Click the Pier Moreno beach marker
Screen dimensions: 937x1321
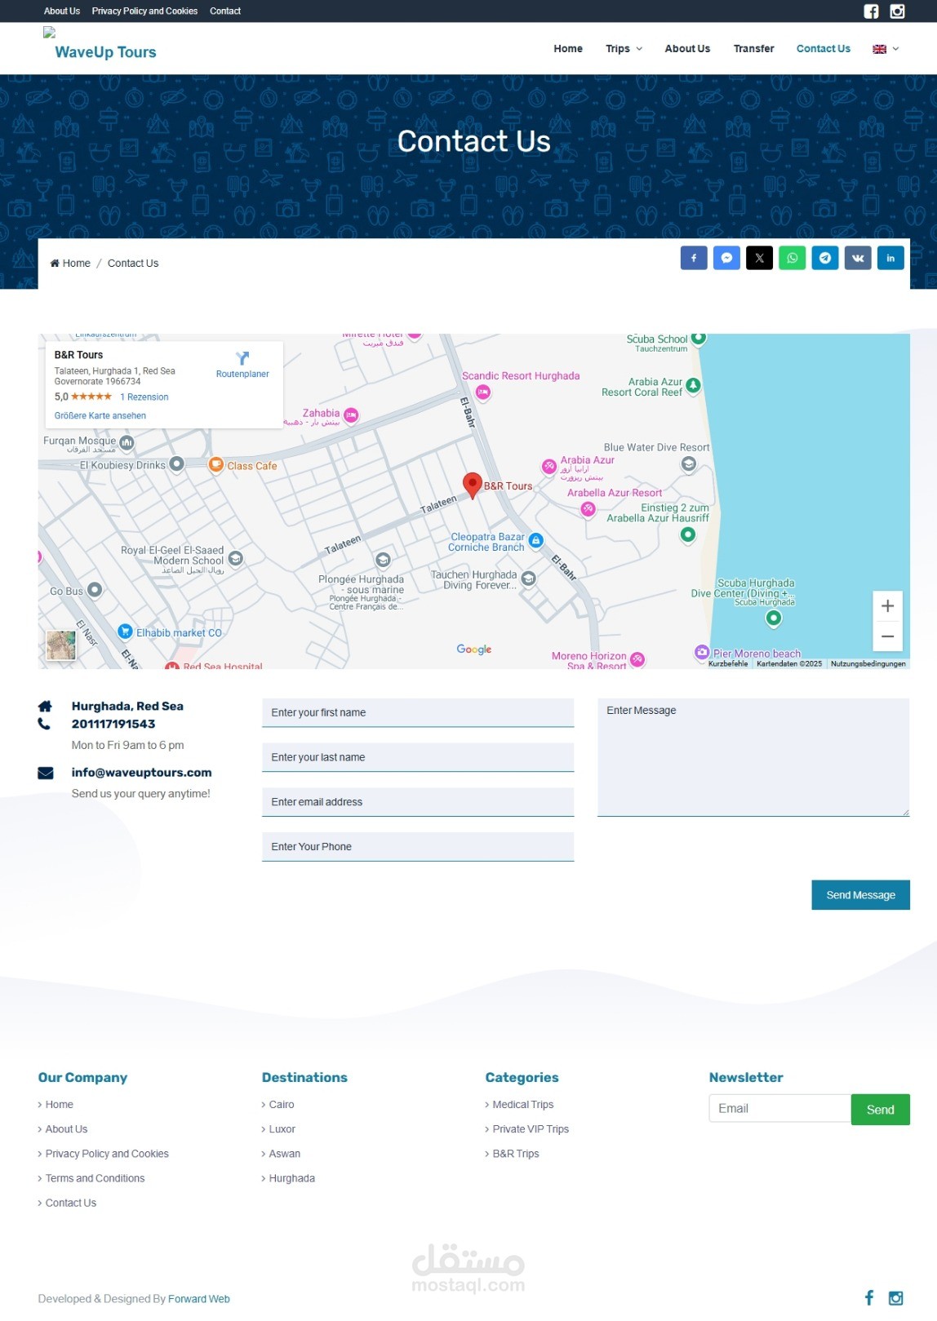pos(702,652)
